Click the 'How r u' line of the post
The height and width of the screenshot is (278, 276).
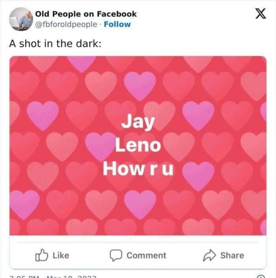138,168
